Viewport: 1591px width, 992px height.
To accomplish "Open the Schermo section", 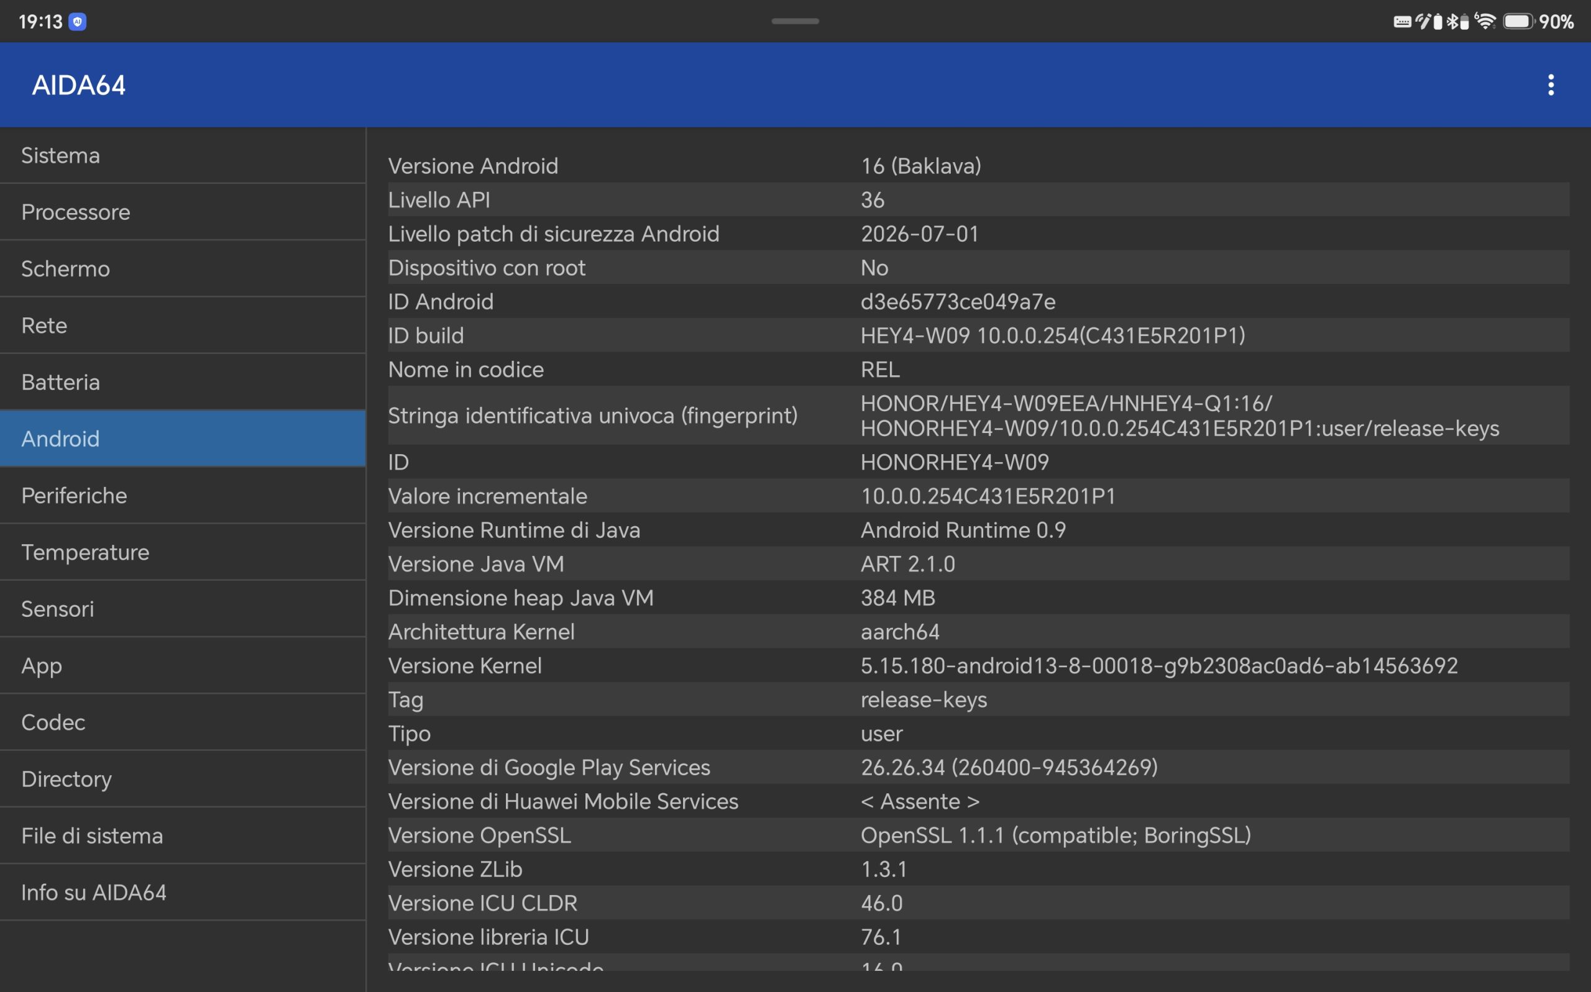I will click(183, 268).
